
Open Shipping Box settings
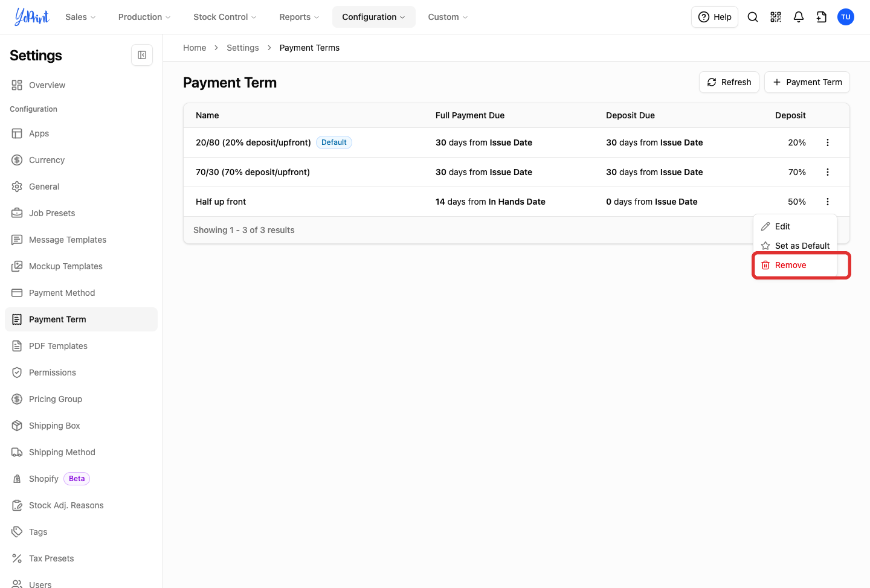pos(81,426)
